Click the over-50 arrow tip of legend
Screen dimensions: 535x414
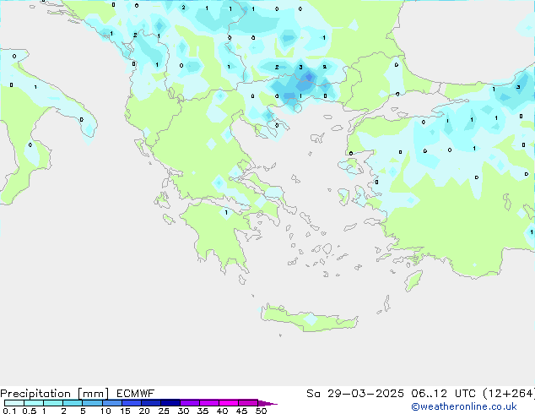pyautogui.click(x=267, y=403)
